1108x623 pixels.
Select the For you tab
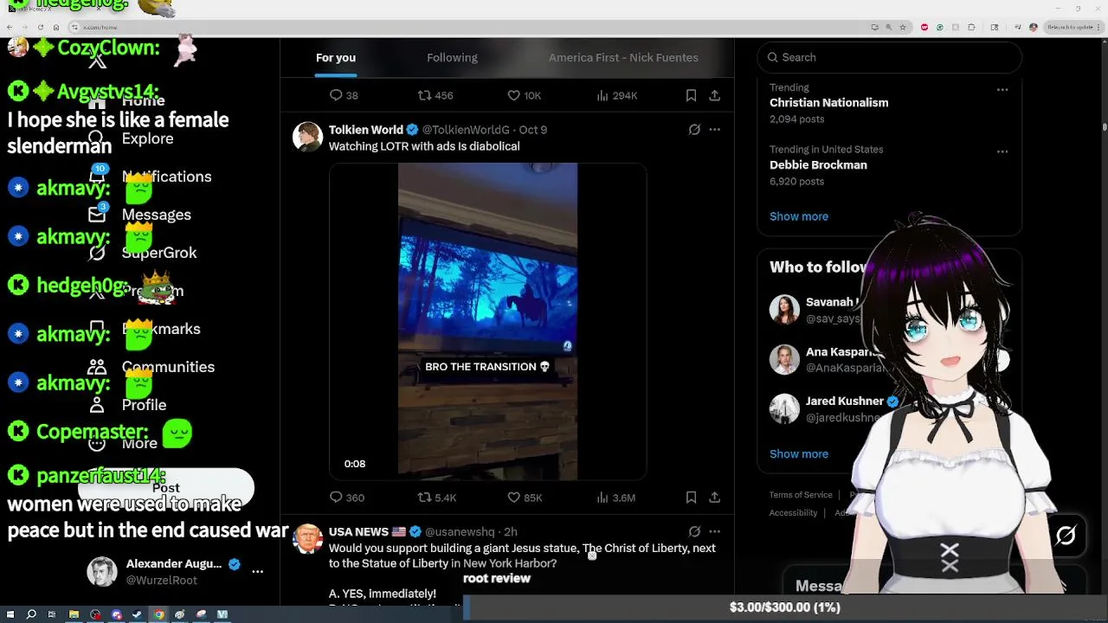click(336, 57)
